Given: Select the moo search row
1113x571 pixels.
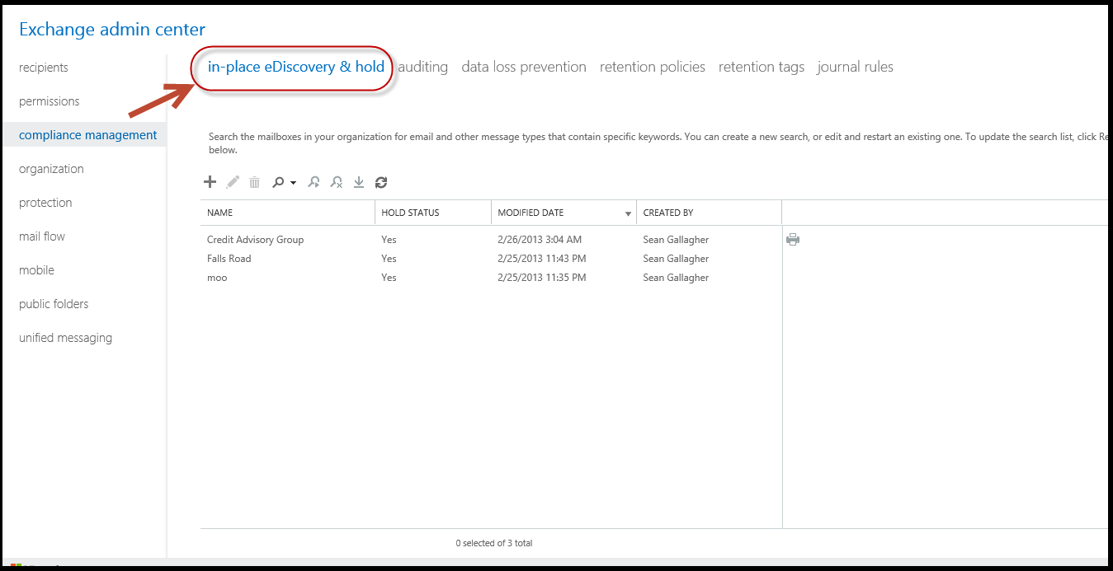Looking at the screenshot, I should point(491,278).
